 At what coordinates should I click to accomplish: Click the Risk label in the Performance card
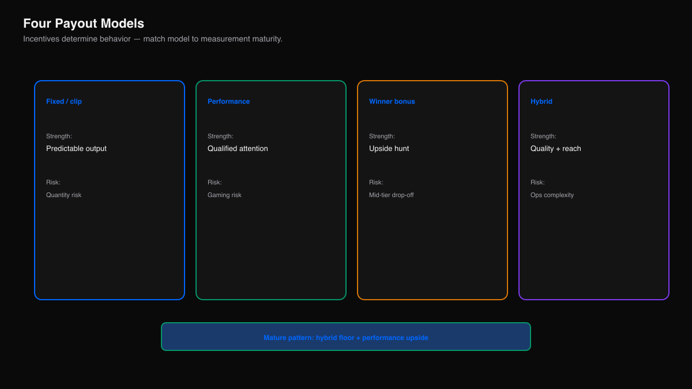click(215, 183)
